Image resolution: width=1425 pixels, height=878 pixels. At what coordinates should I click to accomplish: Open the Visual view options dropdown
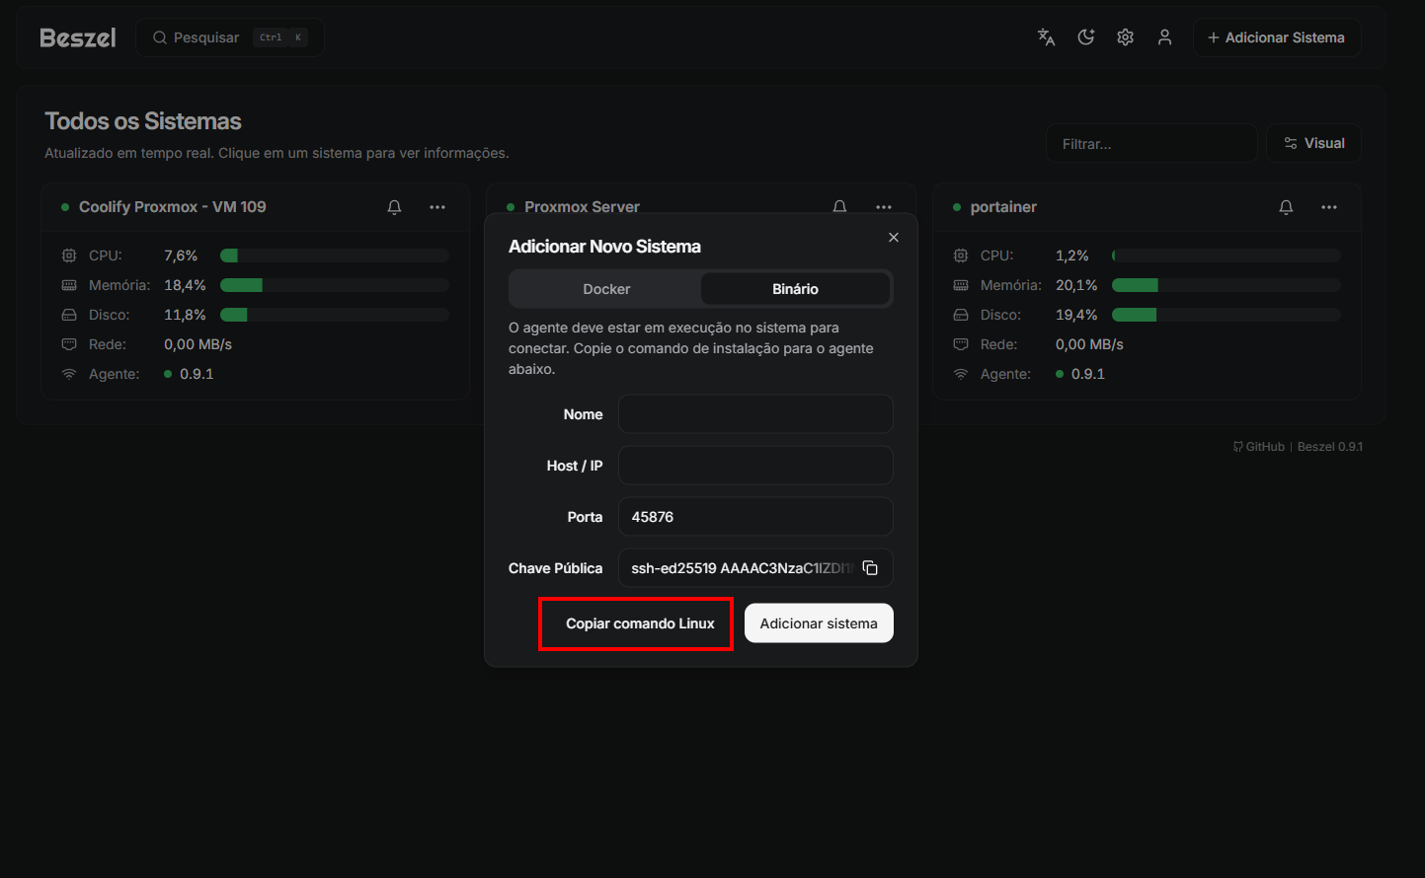1313,143
